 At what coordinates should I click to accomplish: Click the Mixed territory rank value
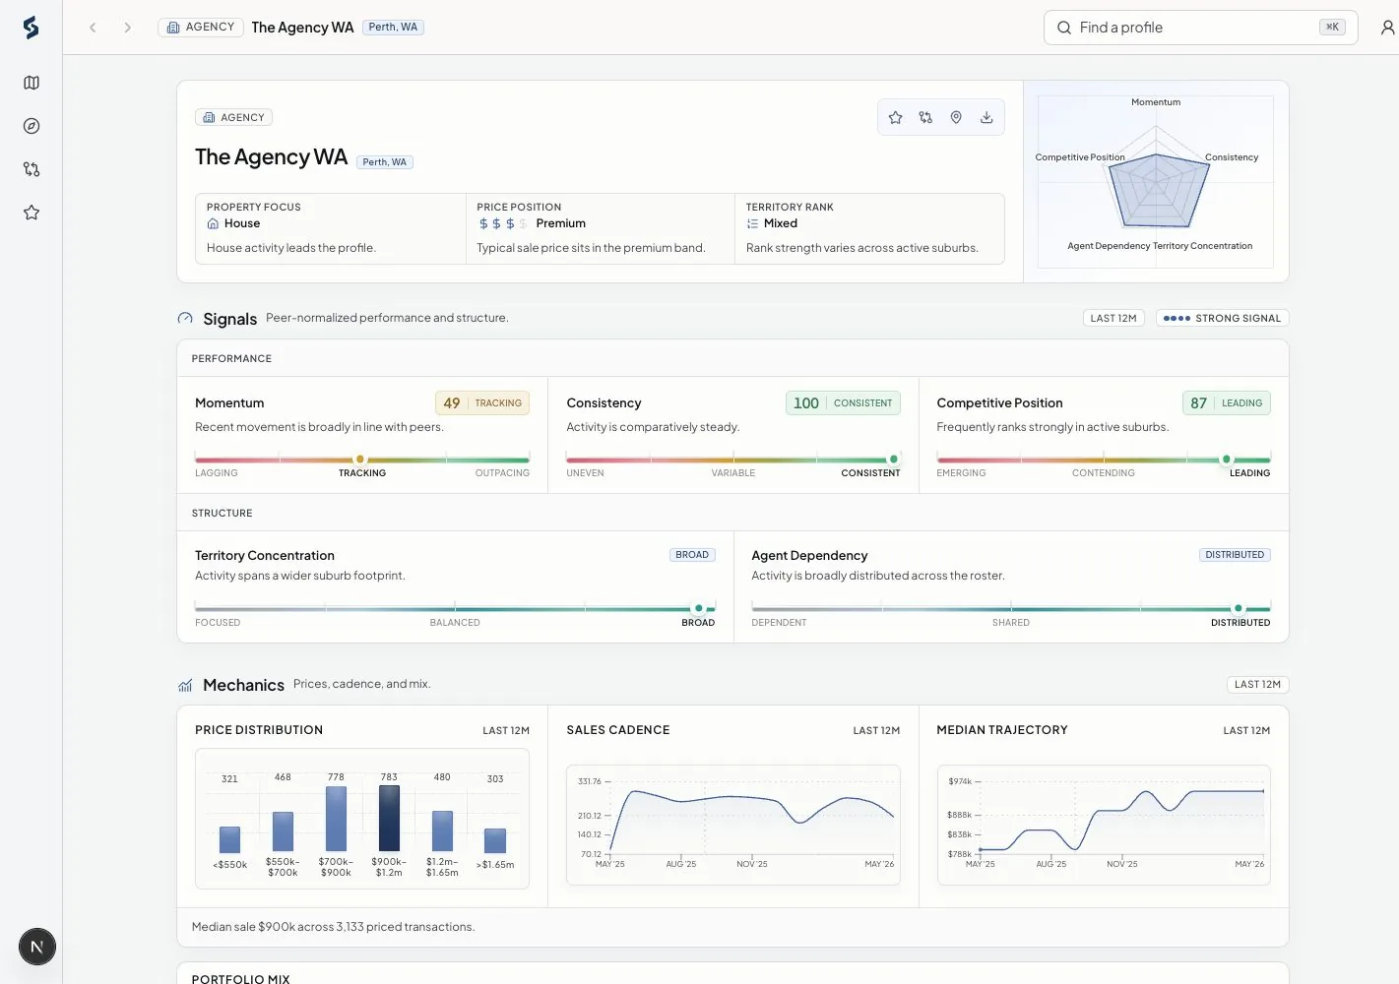tap(781, 223)
